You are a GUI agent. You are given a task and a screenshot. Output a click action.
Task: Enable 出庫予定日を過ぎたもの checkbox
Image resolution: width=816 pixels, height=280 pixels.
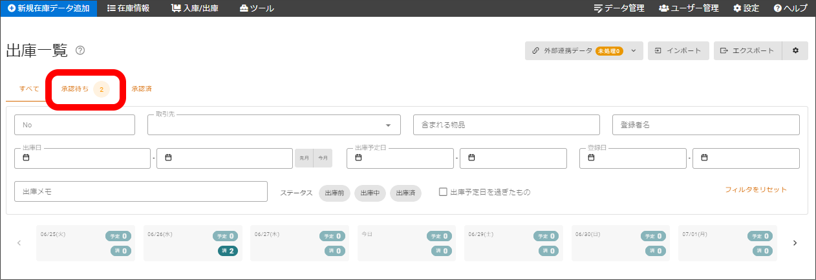click(x=443, y=192)
